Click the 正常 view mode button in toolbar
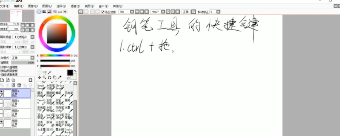The height and width of the screenshot is (136, 340). click(186, 12)
